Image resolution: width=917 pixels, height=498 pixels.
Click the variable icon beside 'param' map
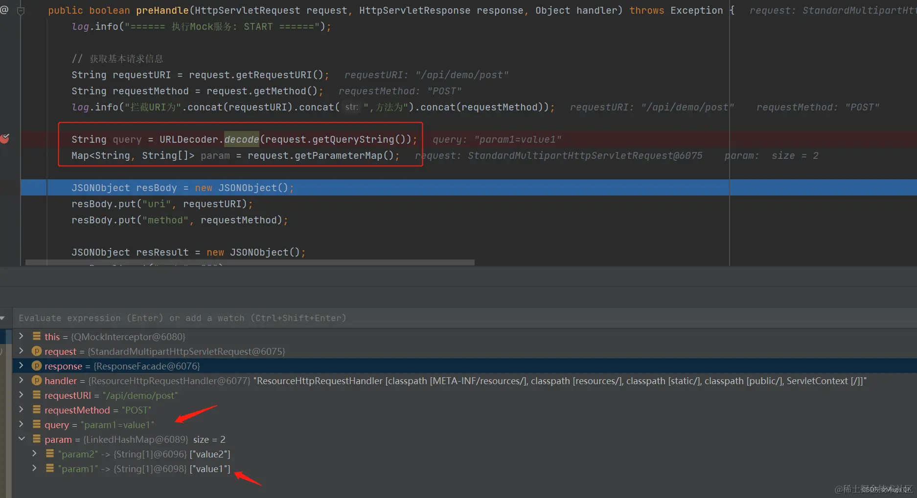[37, 439]
